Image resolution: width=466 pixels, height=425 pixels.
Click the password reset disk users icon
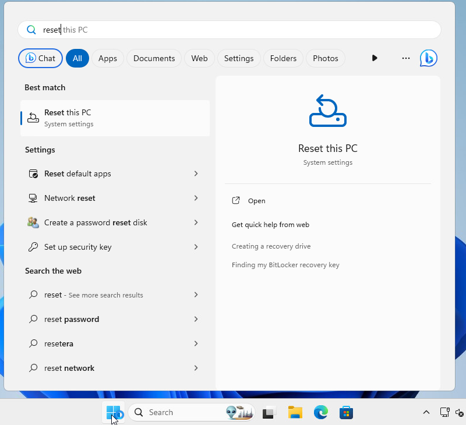click(x=33, y=222)
